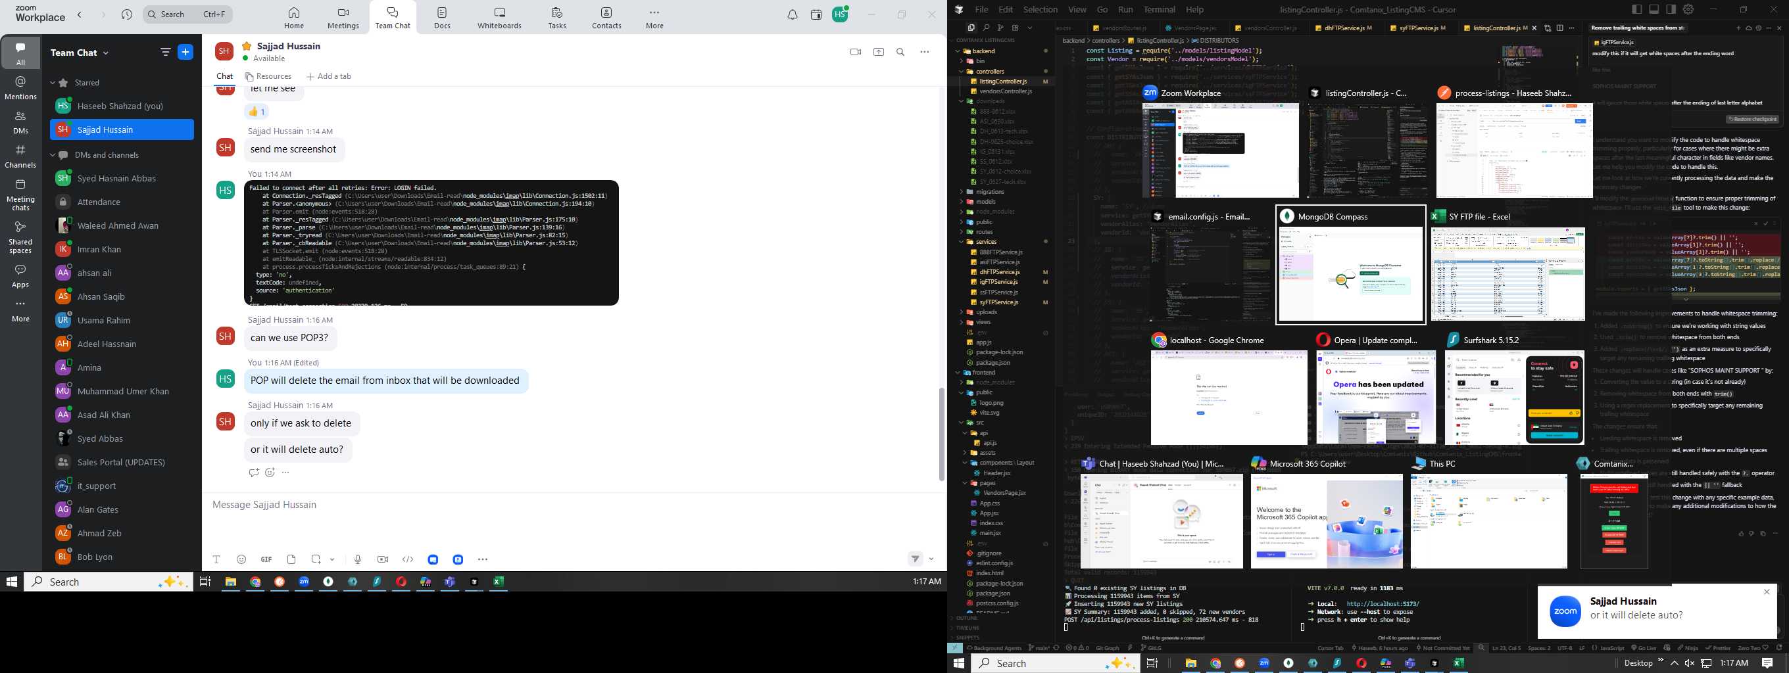Viewport: 1789px width, 673px height.
Task: Toggle the star next to Sajjad Hussain
Action: pyautogui.click(x=247, y=46)
